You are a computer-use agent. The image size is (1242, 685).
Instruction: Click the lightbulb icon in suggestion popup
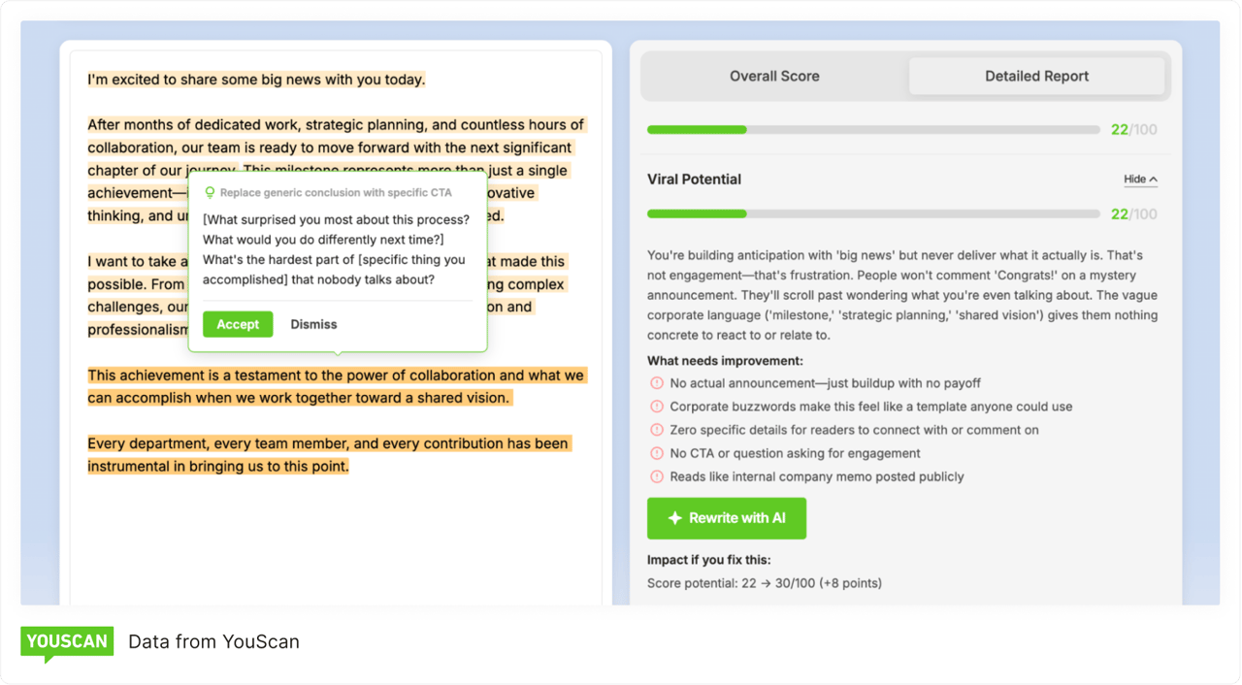tap(210, 193)
